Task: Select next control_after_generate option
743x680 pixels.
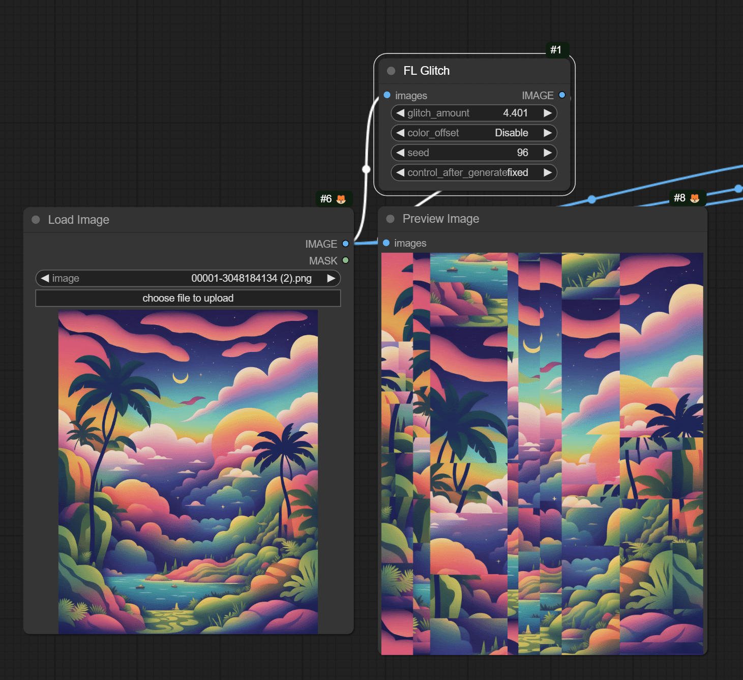Action: point(548,172)
